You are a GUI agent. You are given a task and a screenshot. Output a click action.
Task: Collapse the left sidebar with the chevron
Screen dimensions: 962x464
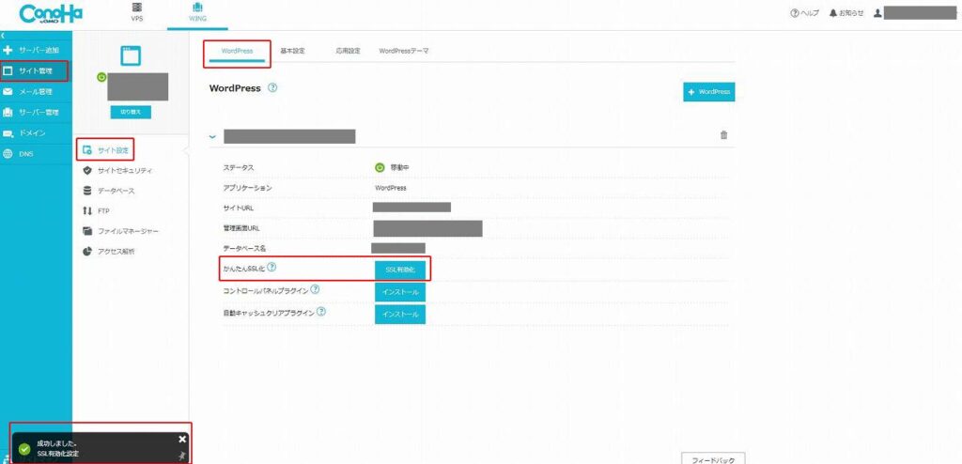pyautogui.click(x=3, y=37)
